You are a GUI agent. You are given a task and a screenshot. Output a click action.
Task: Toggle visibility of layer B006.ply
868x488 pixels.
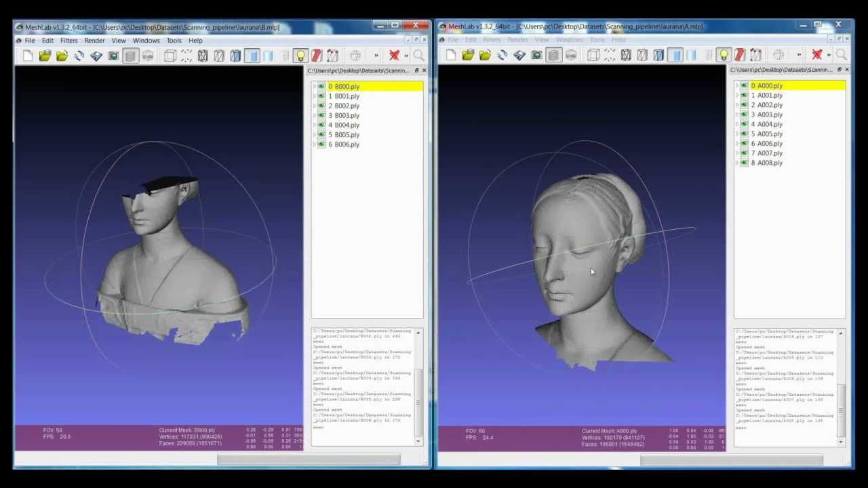point(321,144)
